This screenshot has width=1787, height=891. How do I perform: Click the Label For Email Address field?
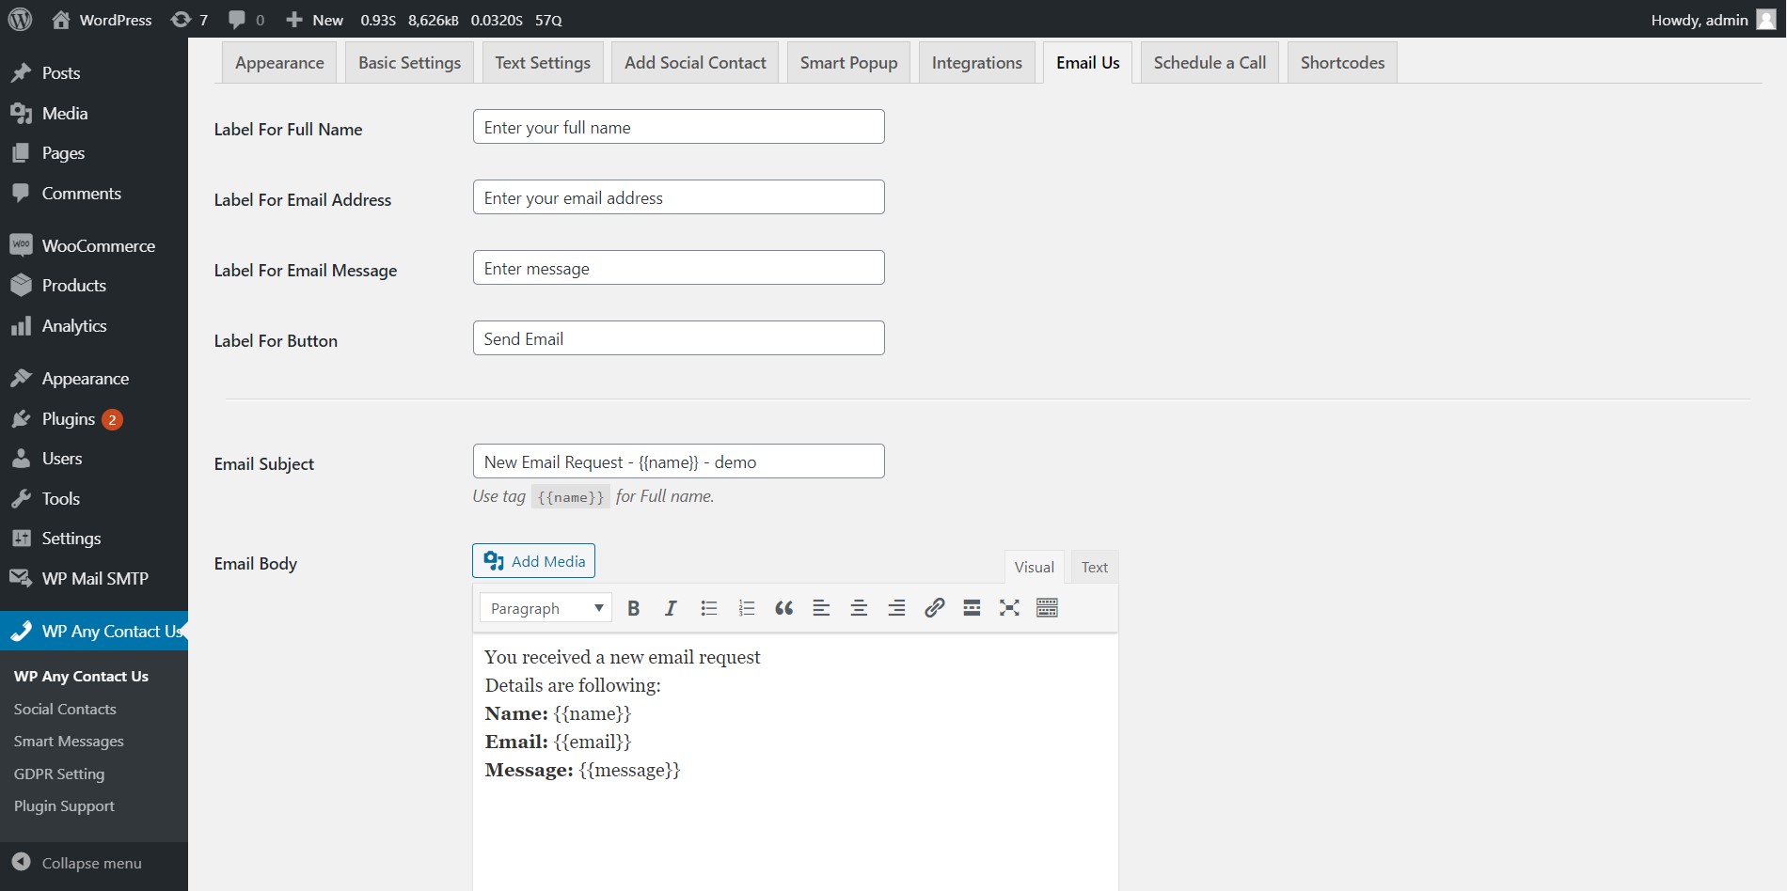(x=678, y=197)
